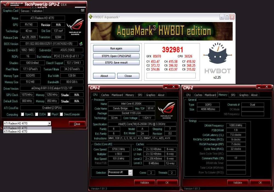Click Validate in right CPU-Z Memory window
The image size is (274, 192).
coord(238,183)
